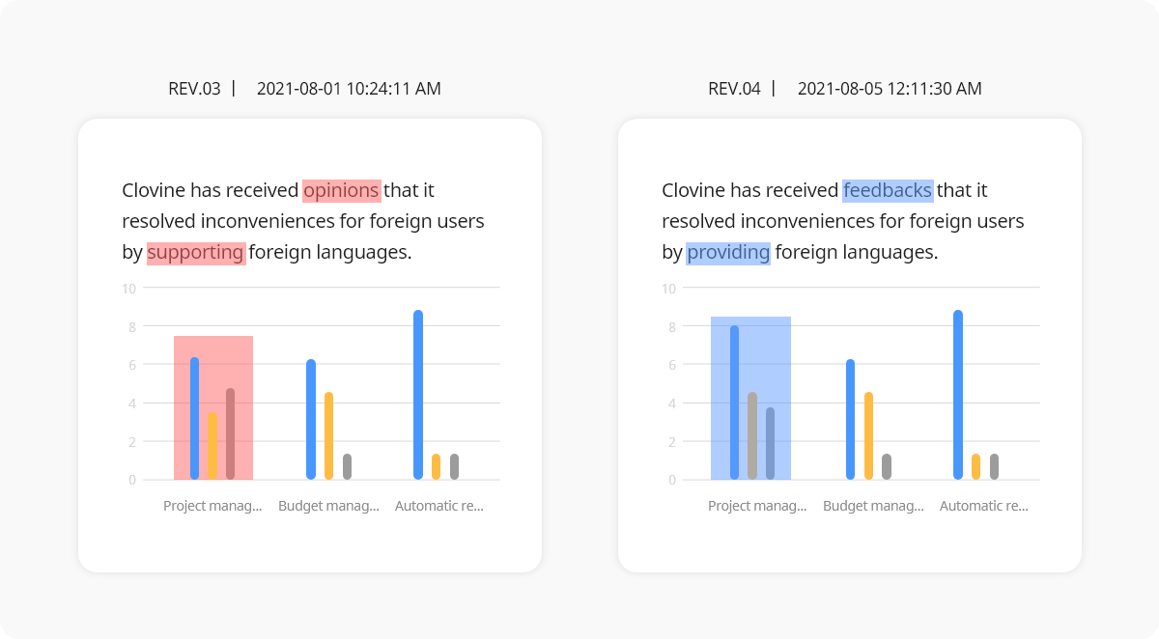Click "Budget manag..." label in REV.03 chart
The height and width of the screenshot is (639, 1159).
tap(328, 506)
